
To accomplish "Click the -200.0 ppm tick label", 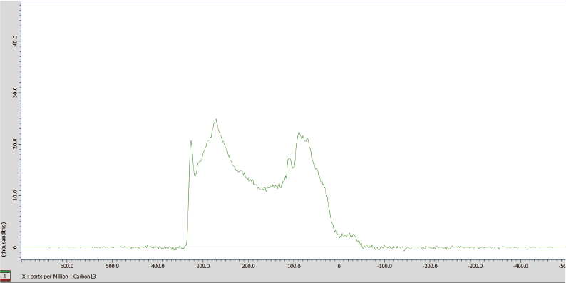I will tap(430, 266).
